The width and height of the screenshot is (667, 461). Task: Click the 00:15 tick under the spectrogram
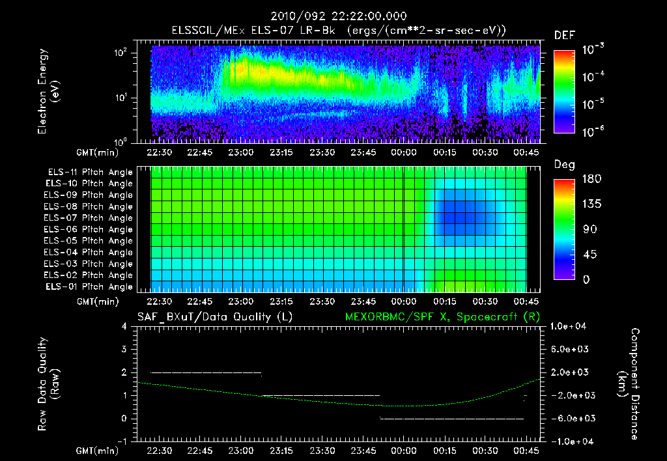[444, 152]
